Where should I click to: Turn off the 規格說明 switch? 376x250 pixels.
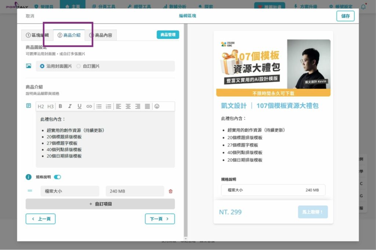click(57, 177)
